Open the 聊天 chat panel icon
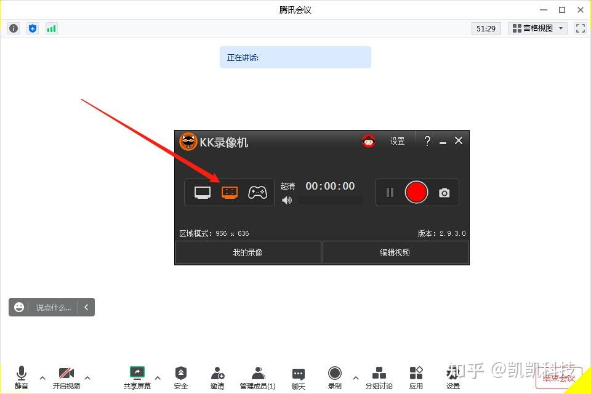 click(x=298, y=372)
